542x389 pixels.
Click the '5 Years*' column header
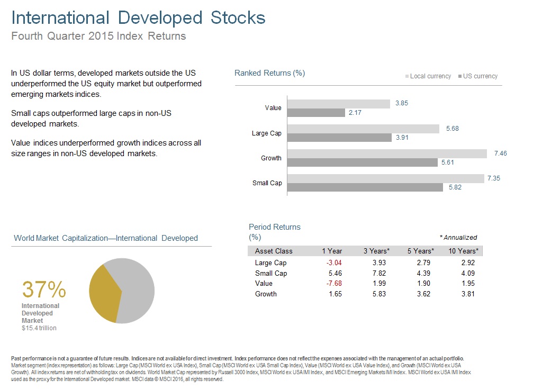pyautogui.click(x=421, y=251)
